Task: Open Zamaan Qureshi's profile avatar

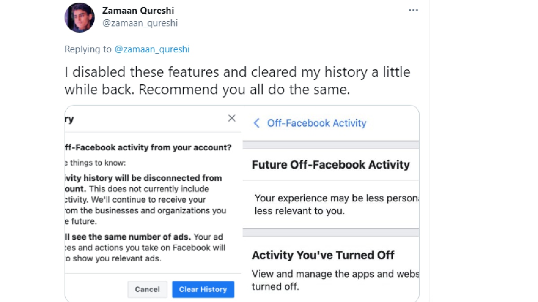Action: point(79,17)
